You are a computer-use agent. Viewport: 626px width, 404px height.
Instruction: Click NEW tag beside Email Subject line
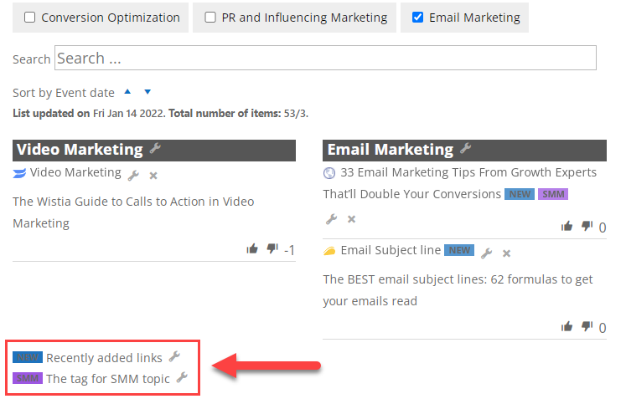[x=459, y=250]
